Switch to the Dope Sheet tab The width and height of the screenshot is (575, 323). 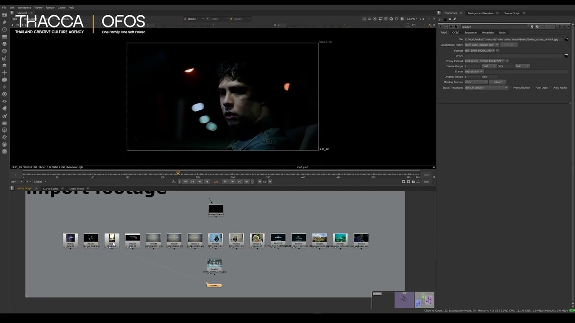coord(76,188)
